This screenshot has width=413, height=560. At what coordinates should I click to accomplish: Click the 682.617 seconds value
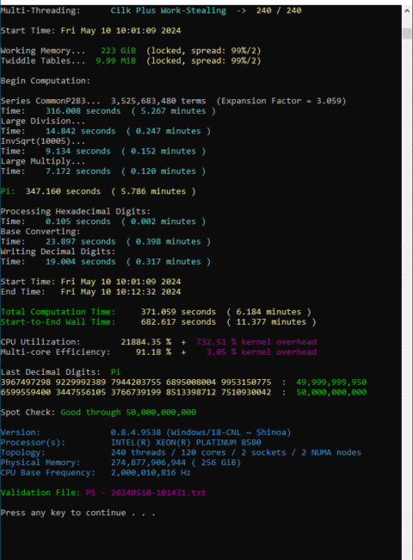pyautogui.click(x=178, y=322)
